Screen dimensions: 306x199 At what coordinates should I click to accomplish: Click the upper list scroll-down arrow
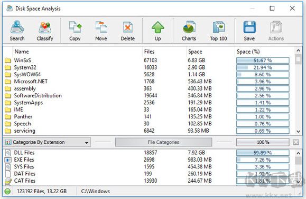[298, 132]
